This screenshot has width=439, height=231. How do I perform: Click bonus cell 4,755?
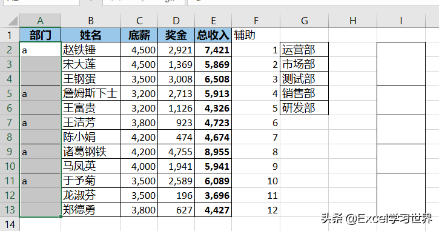click(176, 152)
